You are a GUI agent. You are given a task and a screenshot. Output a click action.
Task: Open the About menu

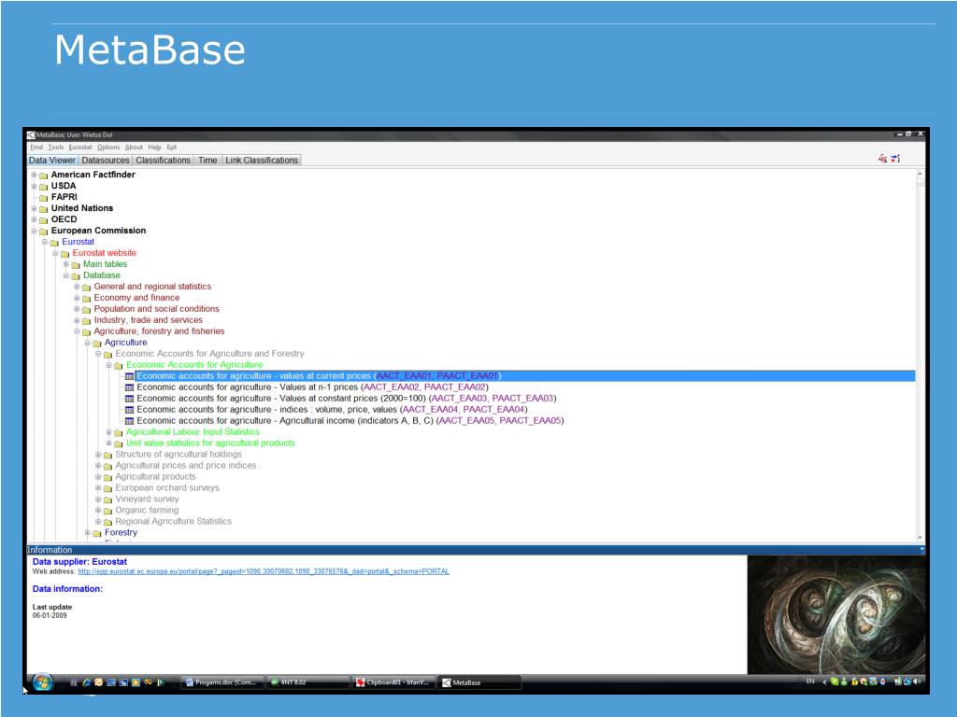coord(134,147)
